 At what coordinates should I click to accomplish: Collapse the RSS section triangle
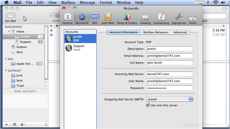pos(6,59)
